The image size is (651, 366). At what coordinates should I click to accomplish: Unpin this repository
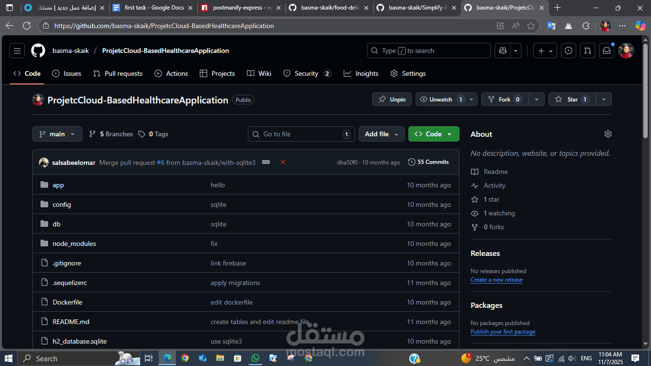pyautogui.click(x=392, y=99)
